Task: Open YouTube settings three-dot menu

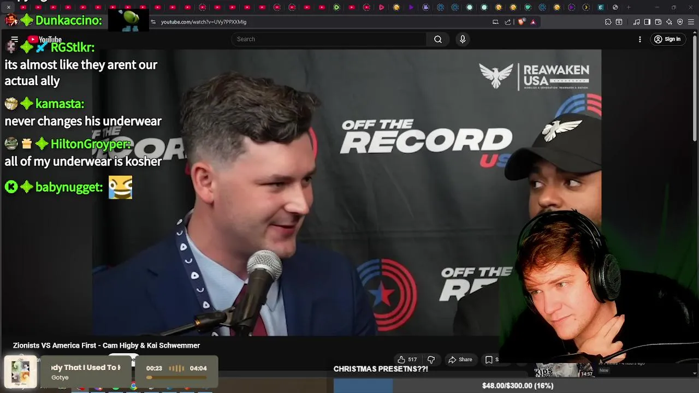Action: pyautogui.click(x=640, y=39)
